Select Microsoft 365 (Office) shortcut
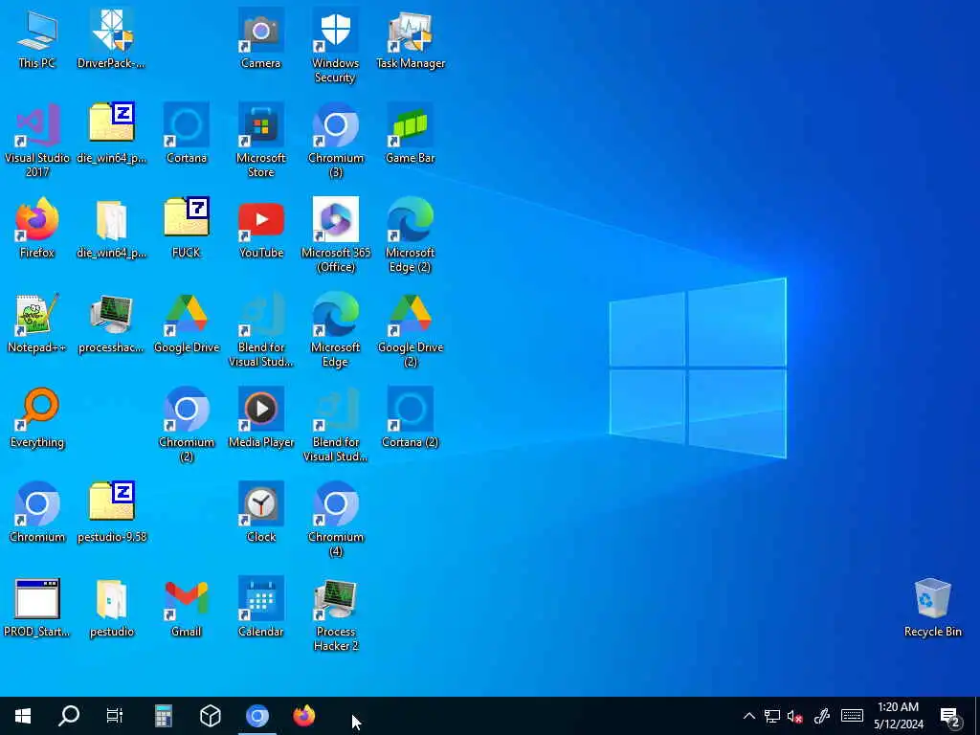980x735 pixels. click(x=336, y=235)
